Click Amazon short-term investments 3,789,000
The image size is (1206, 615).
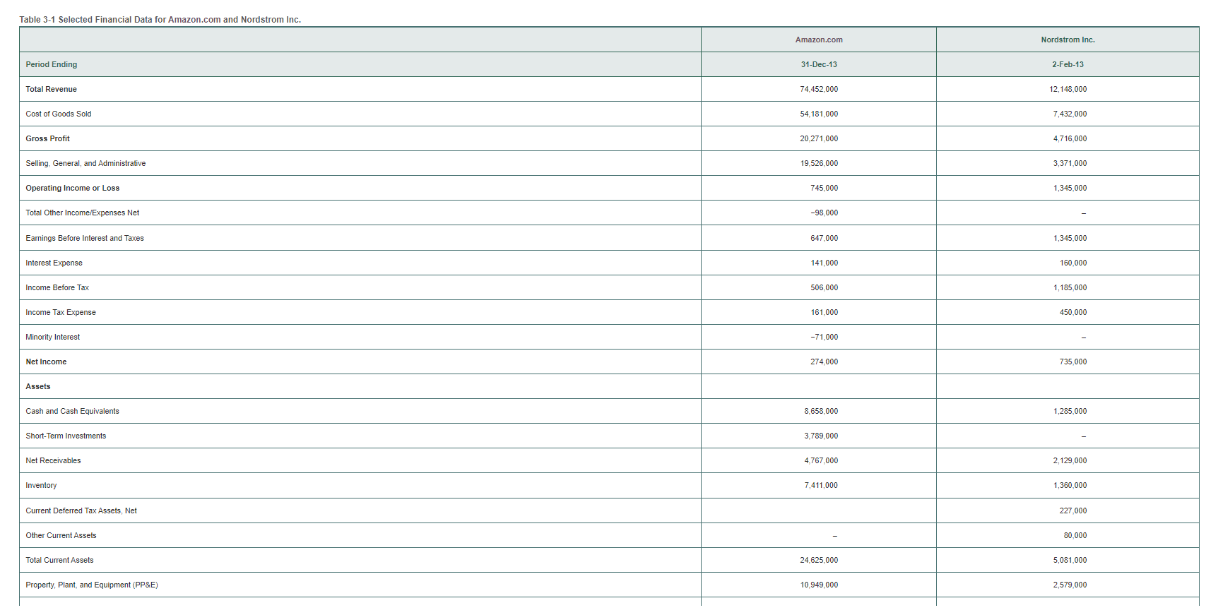(x=821, y=436)
